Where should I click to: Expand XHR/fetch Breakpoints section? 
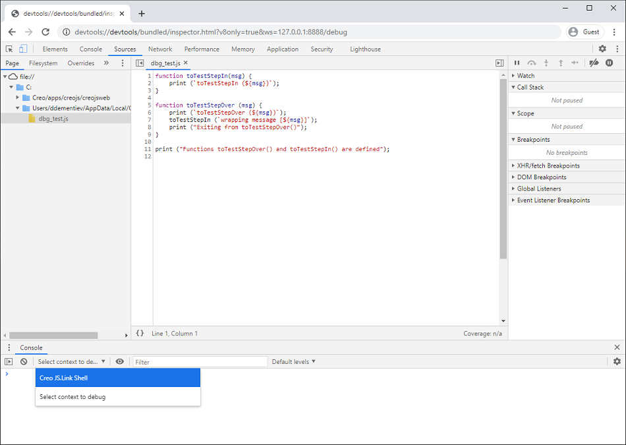pos(548,165)
